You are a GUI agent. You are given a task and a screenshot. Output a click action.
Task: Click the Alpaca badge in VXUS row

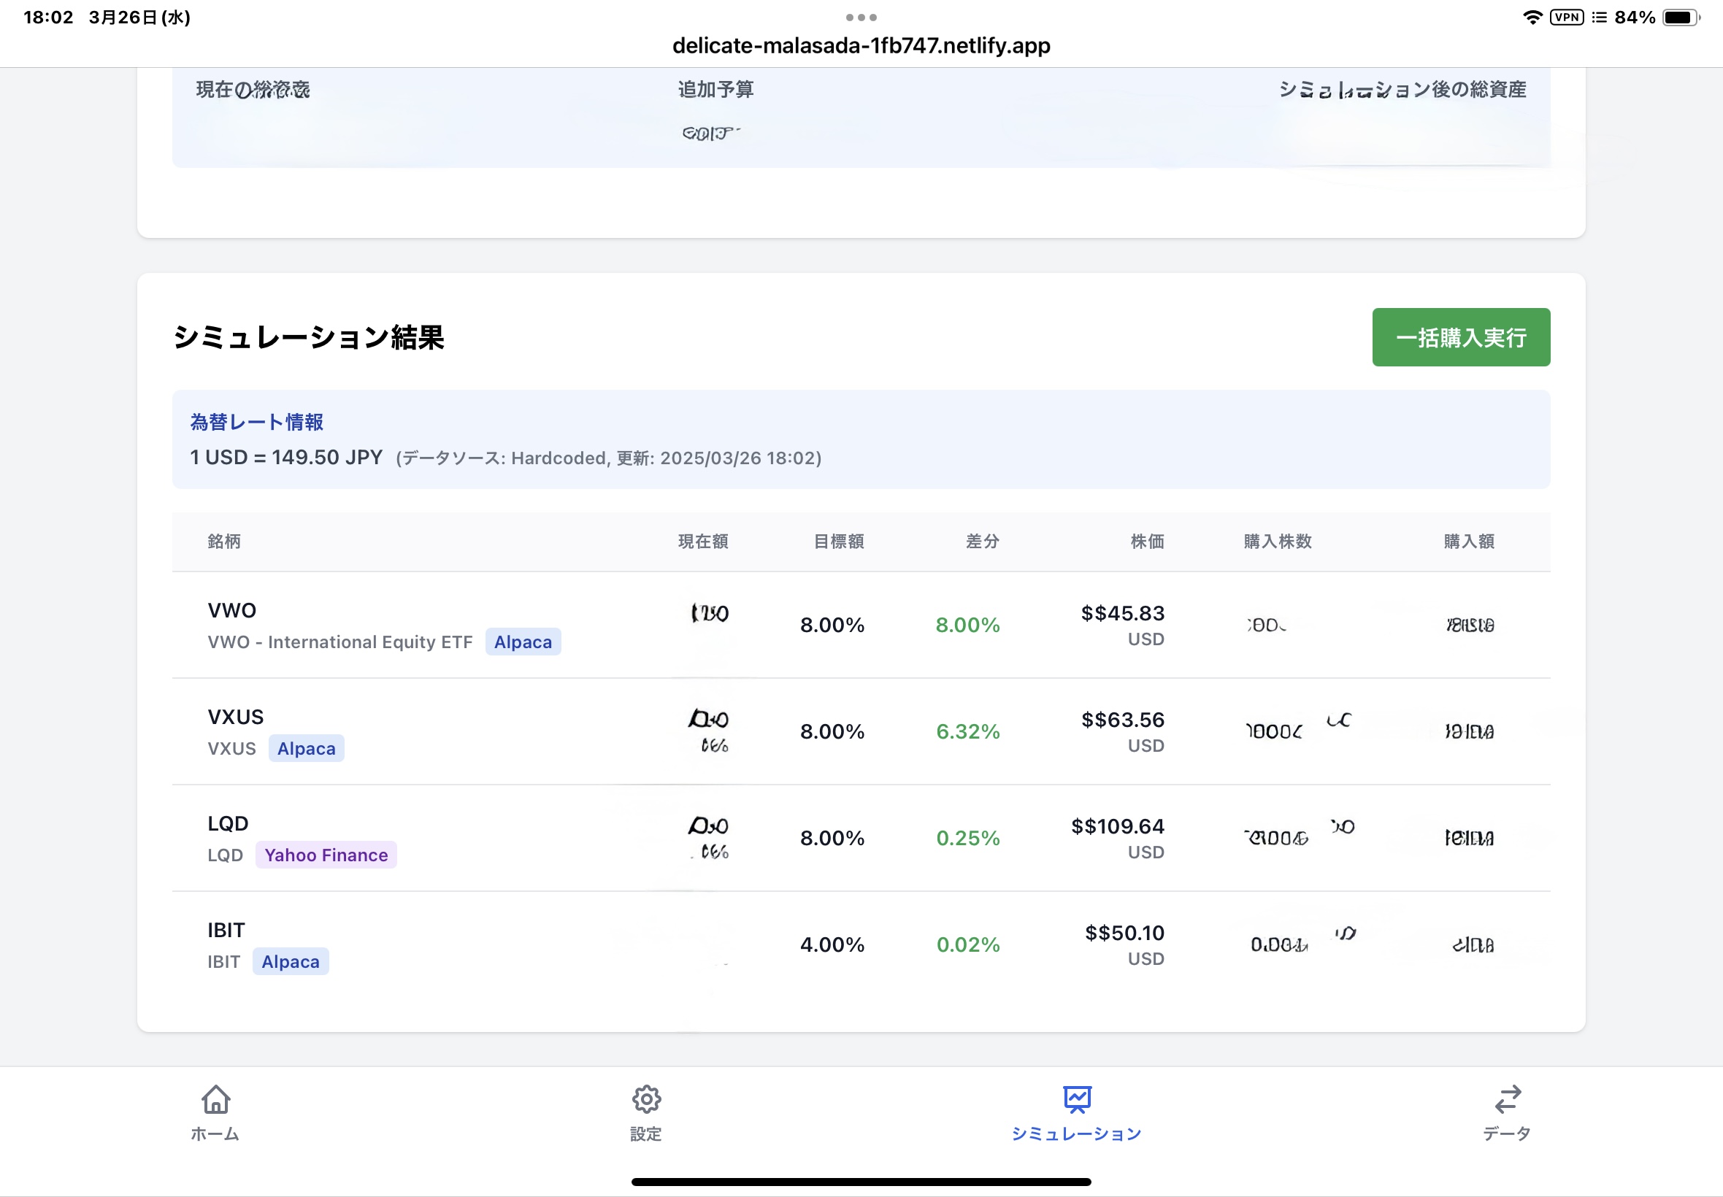tap(306, 749)
